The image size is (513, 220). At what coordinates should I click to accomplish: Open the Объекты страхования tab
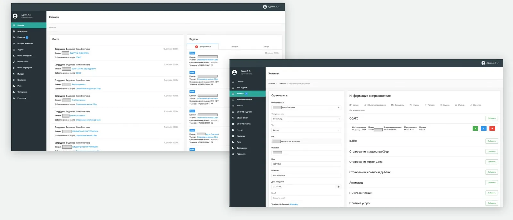click(375, 105)
